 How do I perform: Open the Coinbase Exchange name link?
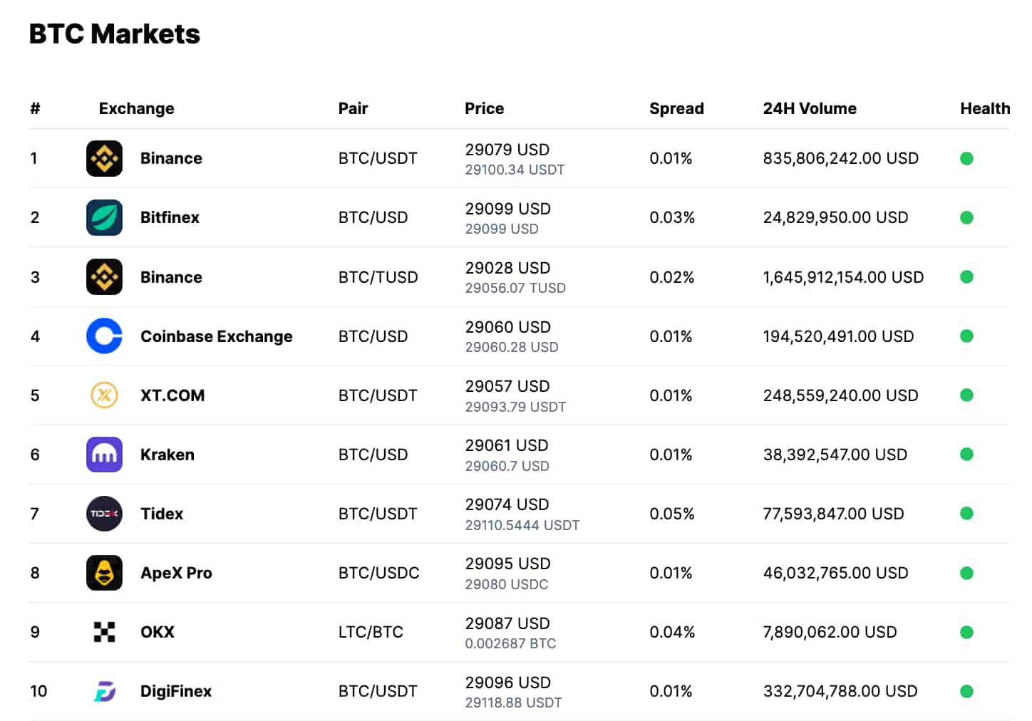216,336
